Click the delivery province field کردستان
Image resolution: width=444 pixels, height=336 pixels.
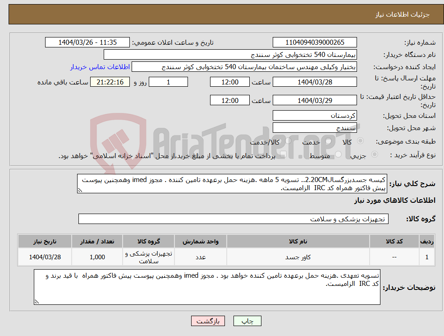tap(315, 116)
